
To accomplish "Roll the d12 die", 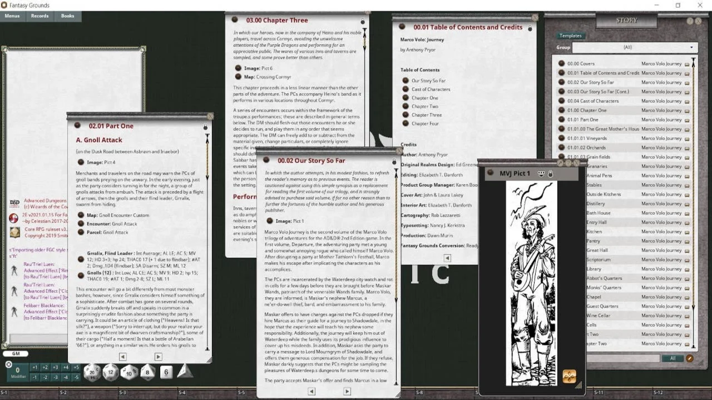I will pyautogui.click(x=111, y=372).
